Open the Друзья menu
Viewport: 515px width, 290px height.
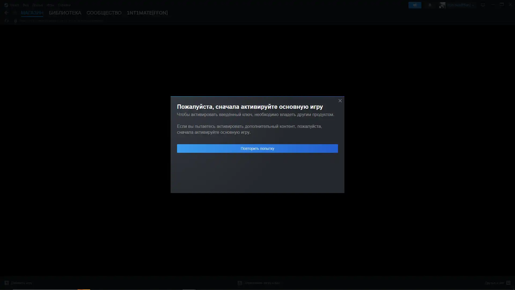pos(38,5)
